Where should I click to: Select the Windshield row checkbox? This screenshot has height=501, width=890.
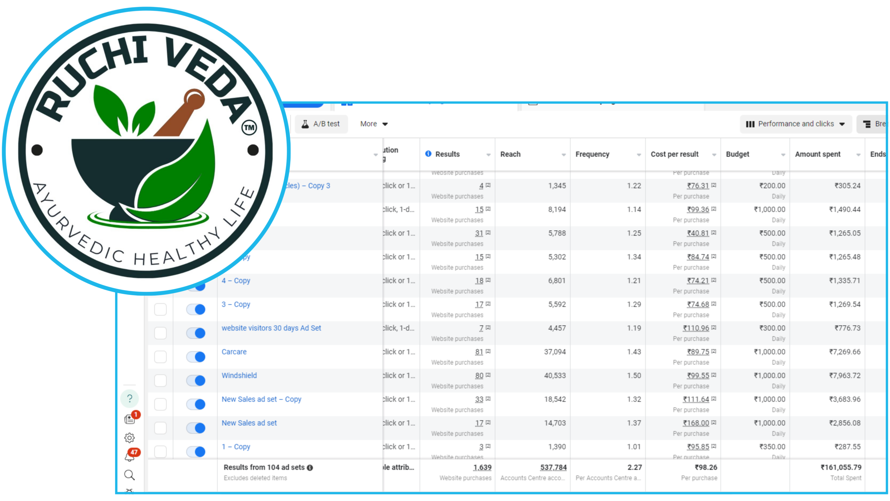pyautogui.click(x=160, y=380)
